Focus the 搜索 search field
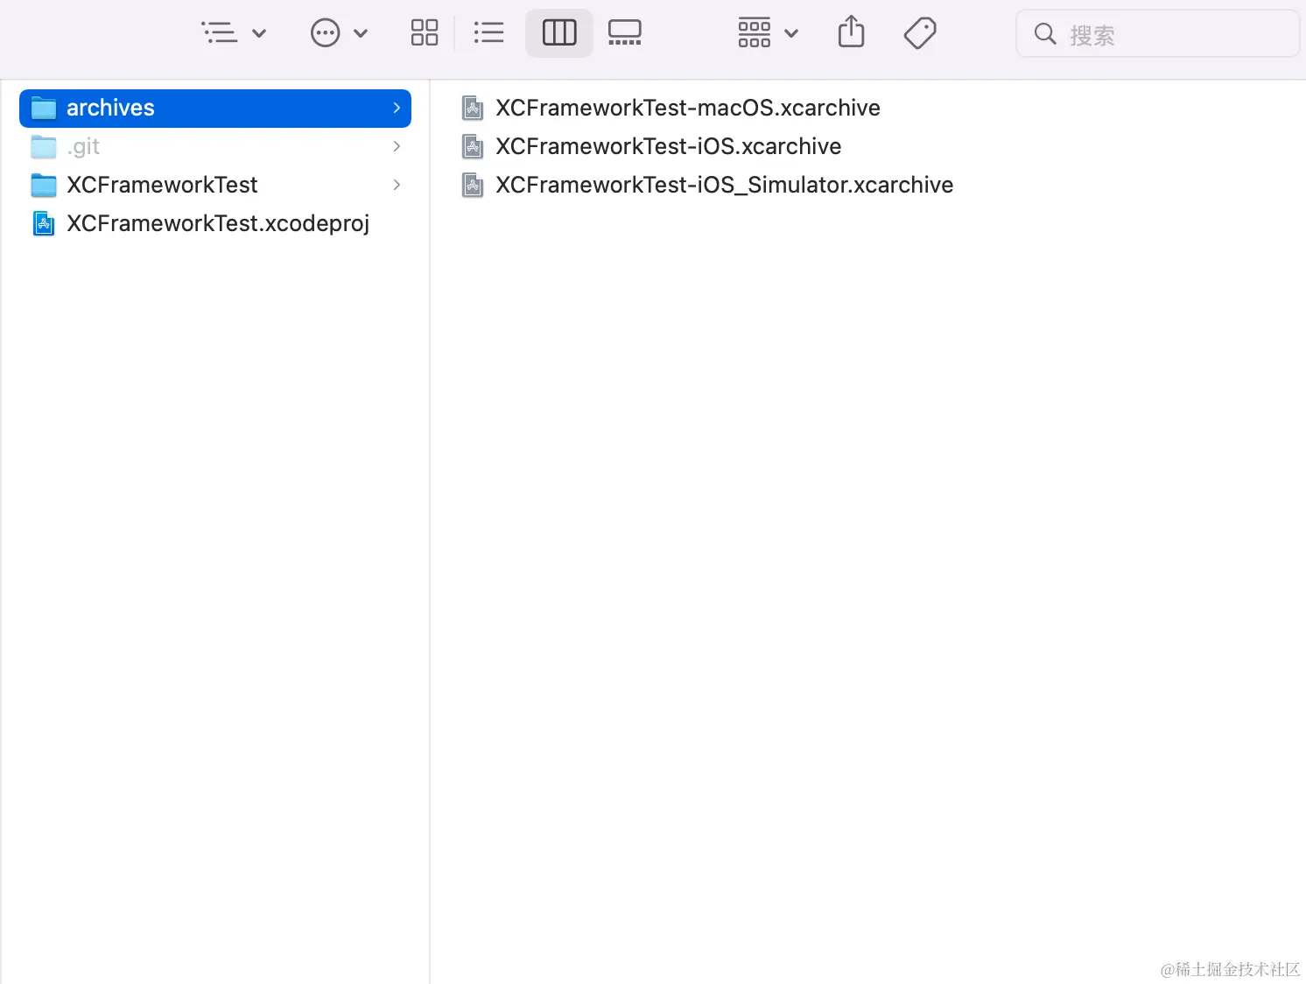Screen dimensions: 1306x984 tap(1157, 34)
